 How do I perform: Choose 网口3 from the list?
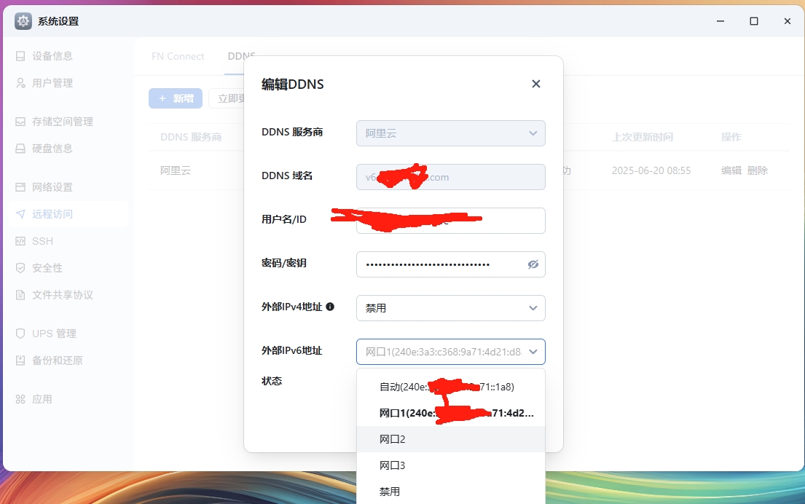pyautogui.click(x=451, y=465)
